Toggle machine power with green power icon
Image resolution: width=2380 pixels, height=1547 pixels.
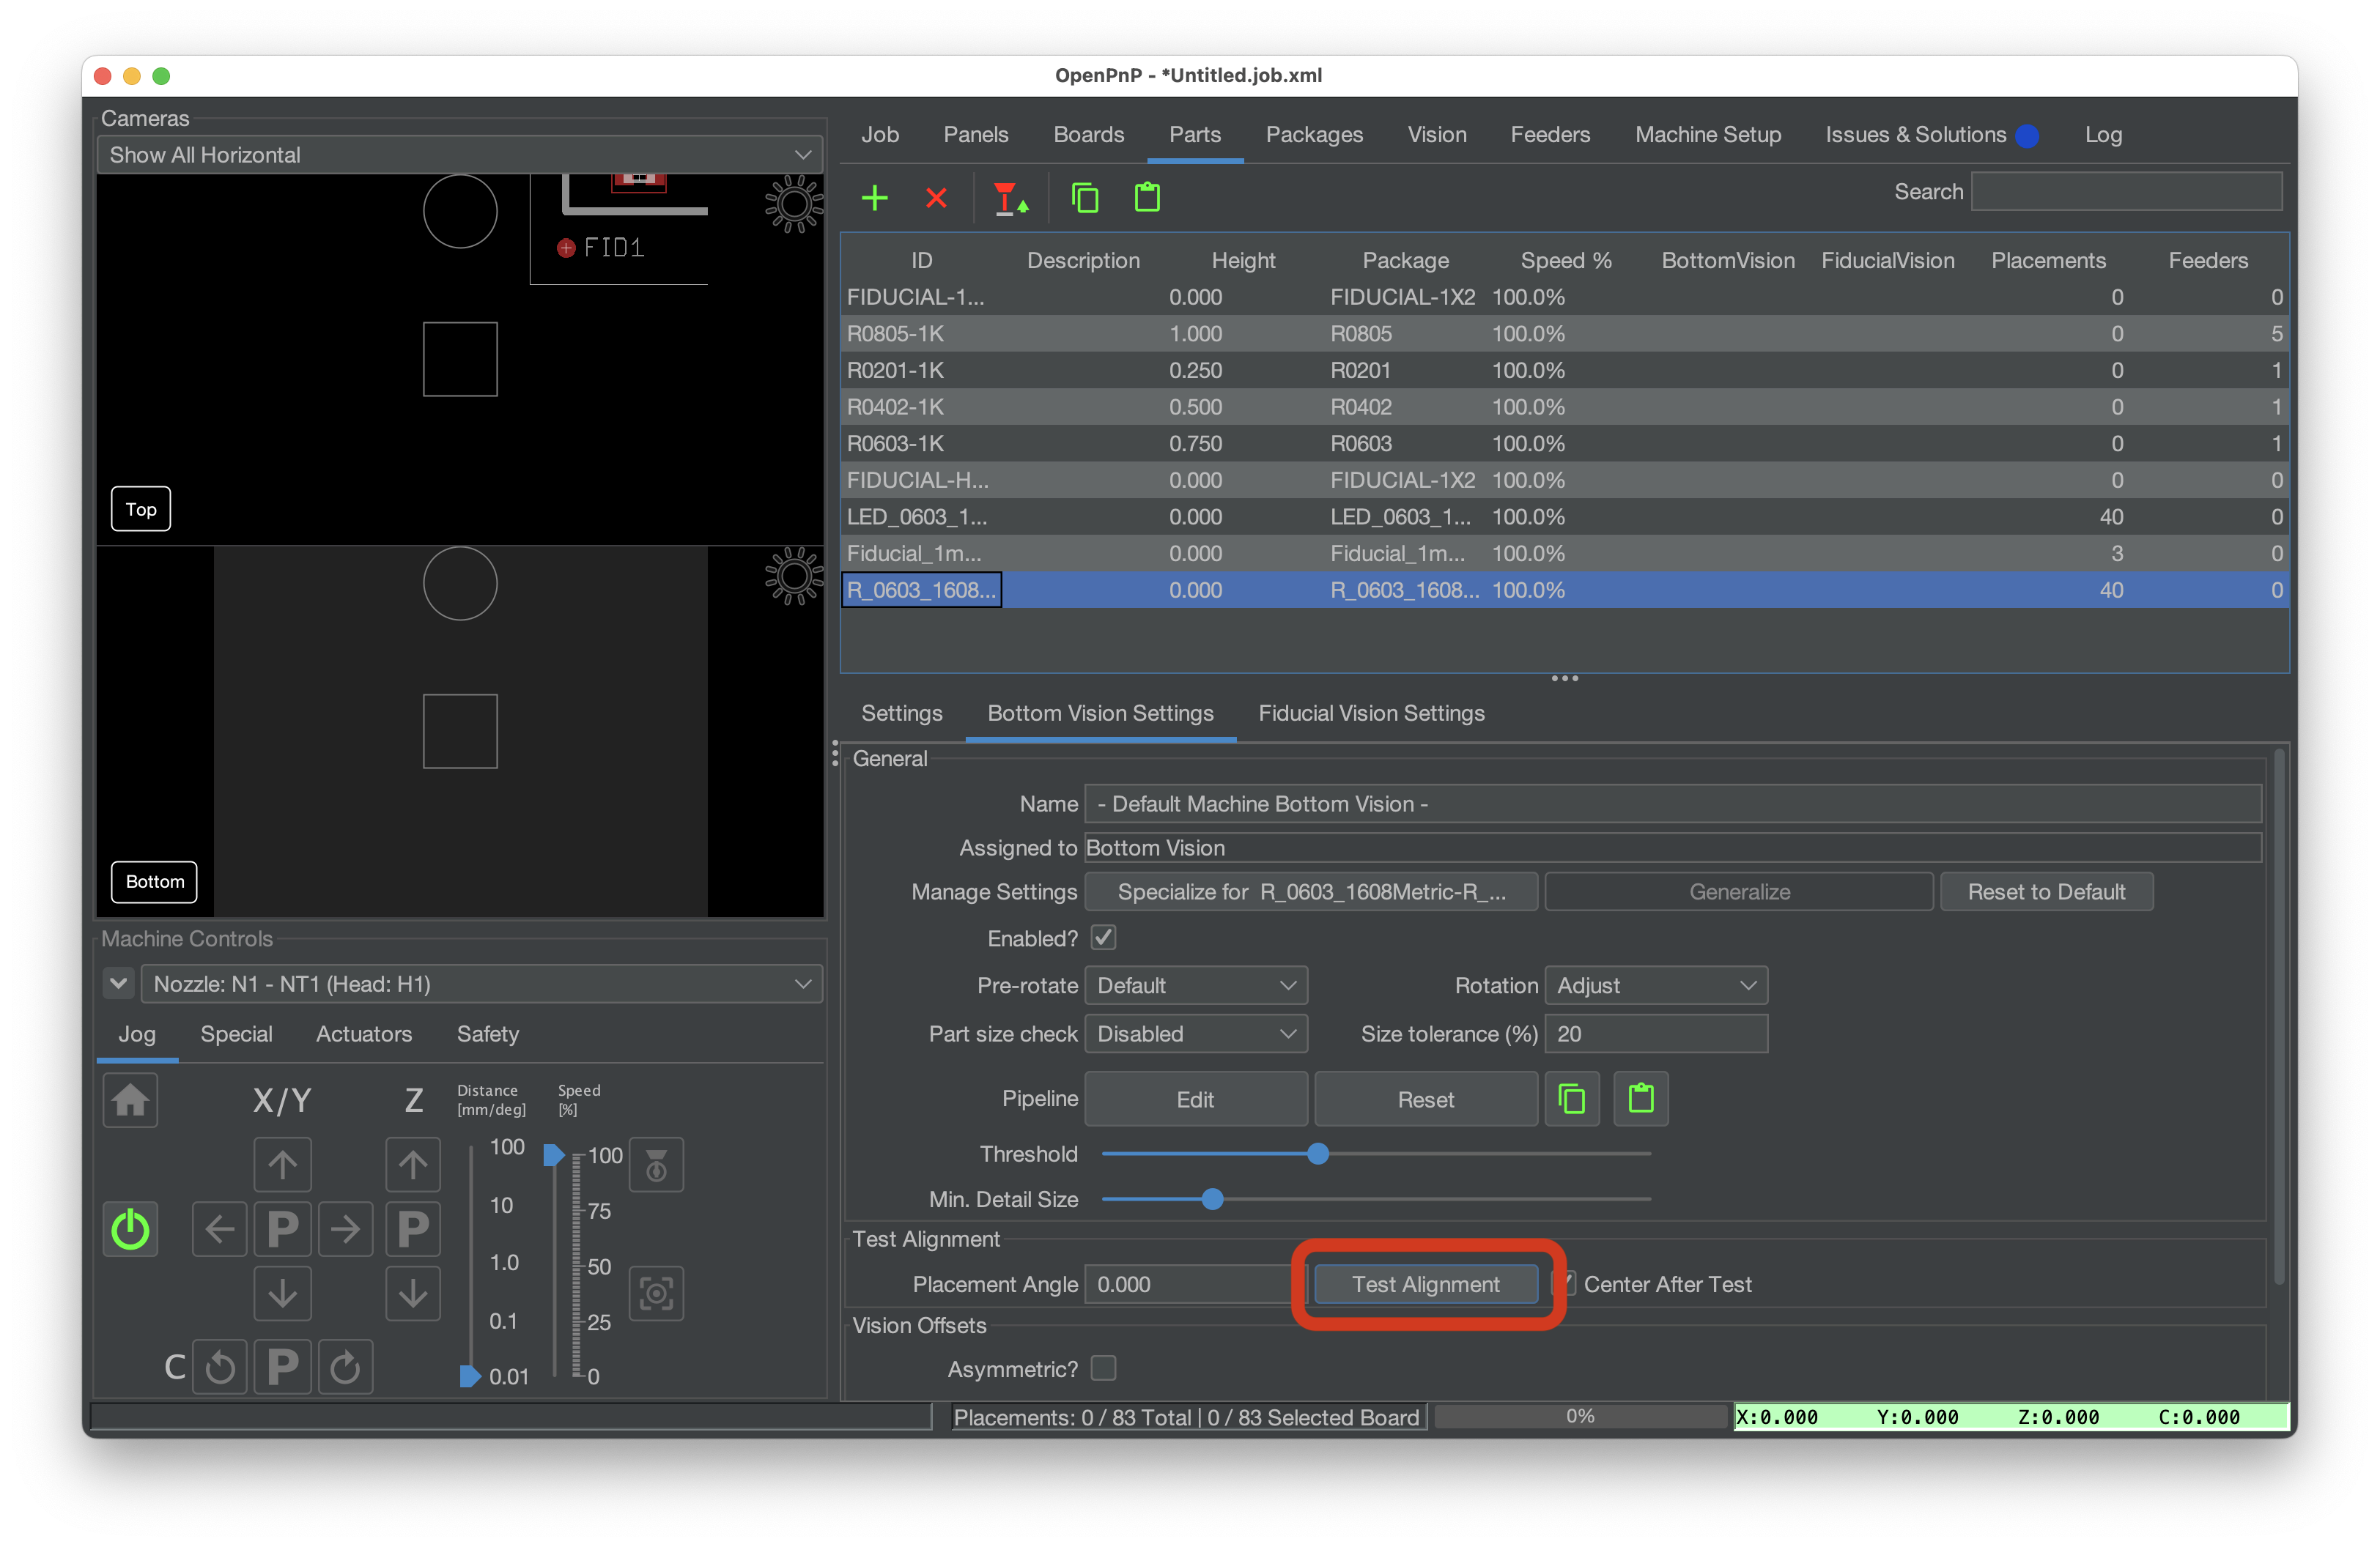coord(130,1229)
